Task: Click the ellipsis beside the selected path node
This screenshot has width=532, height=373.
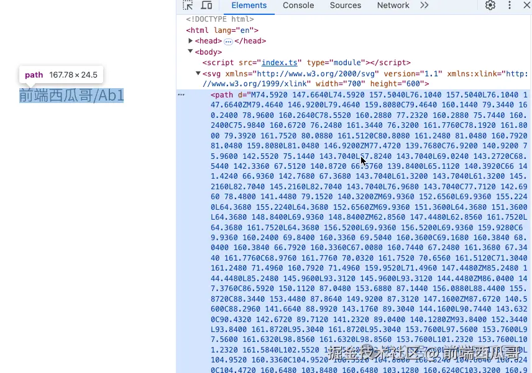Action: click(181, 95)
